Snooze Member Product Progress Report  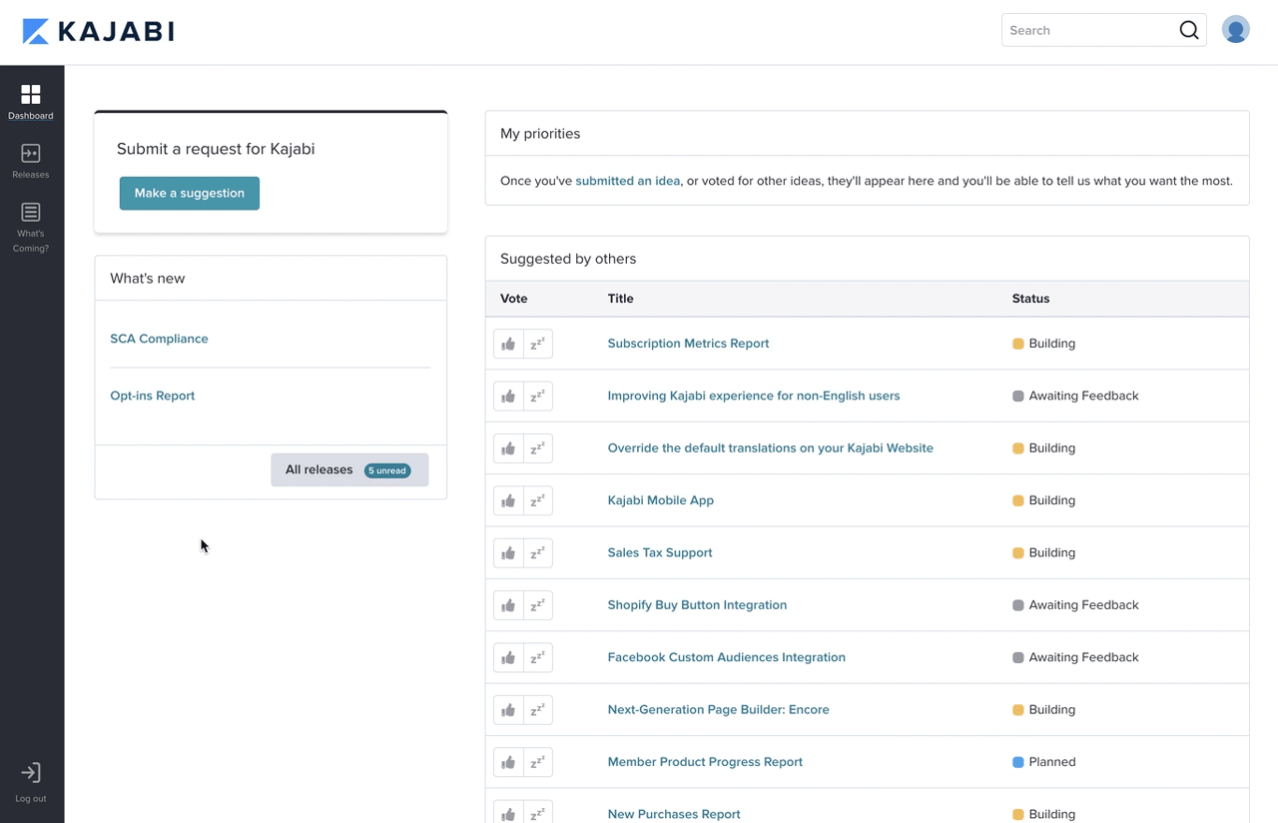tap(538, 762)
